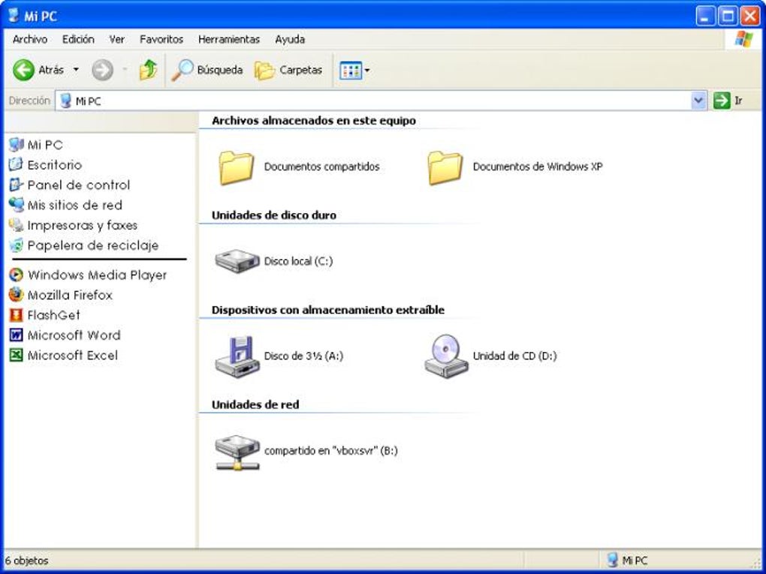Open the Ver menu

[116, 39]
